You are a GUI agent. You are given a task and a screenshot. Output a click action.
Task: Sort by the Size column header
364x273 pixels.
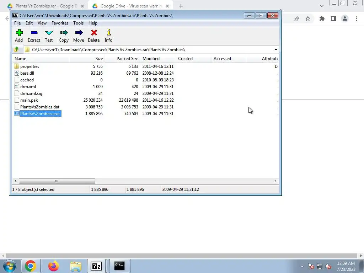[87, 59]
